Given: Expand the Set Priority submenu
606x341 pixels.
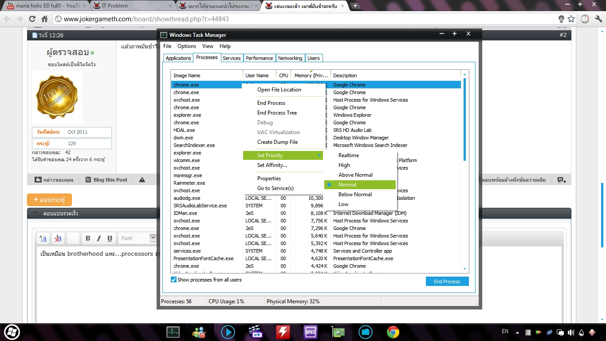Looking at the screenshot, I should (283, 155).
